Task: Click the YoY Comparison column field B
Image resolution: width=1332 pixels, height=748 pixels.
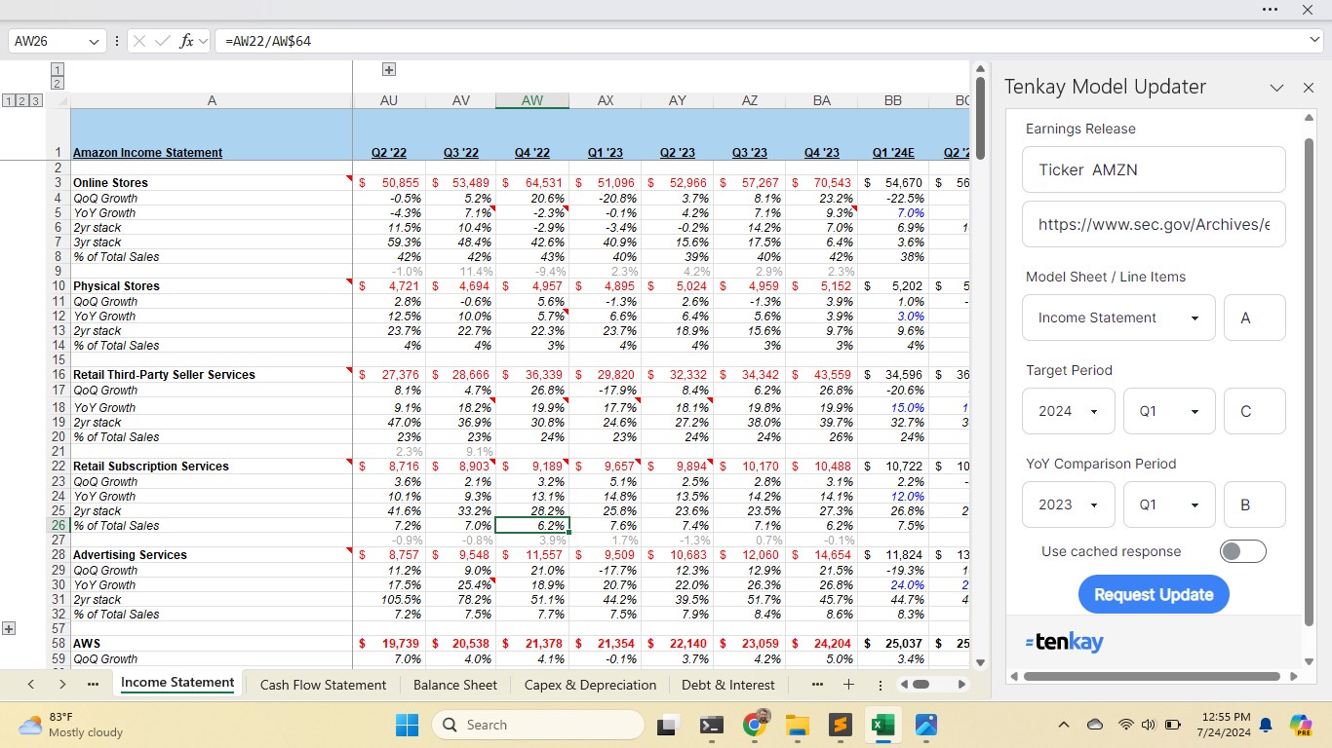Action: click(x=1255, y=505)
